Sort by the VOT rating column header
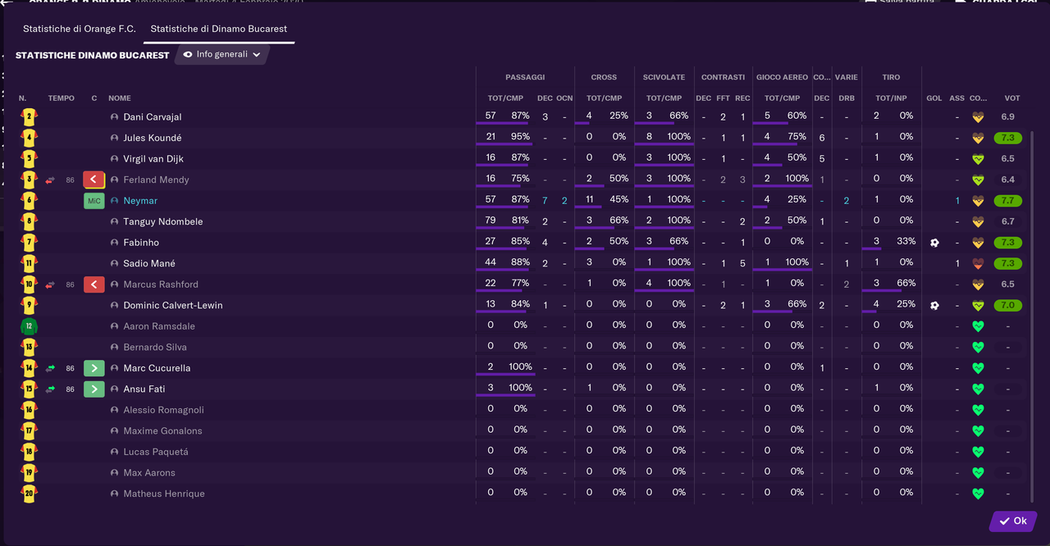 pos(1012,98)
